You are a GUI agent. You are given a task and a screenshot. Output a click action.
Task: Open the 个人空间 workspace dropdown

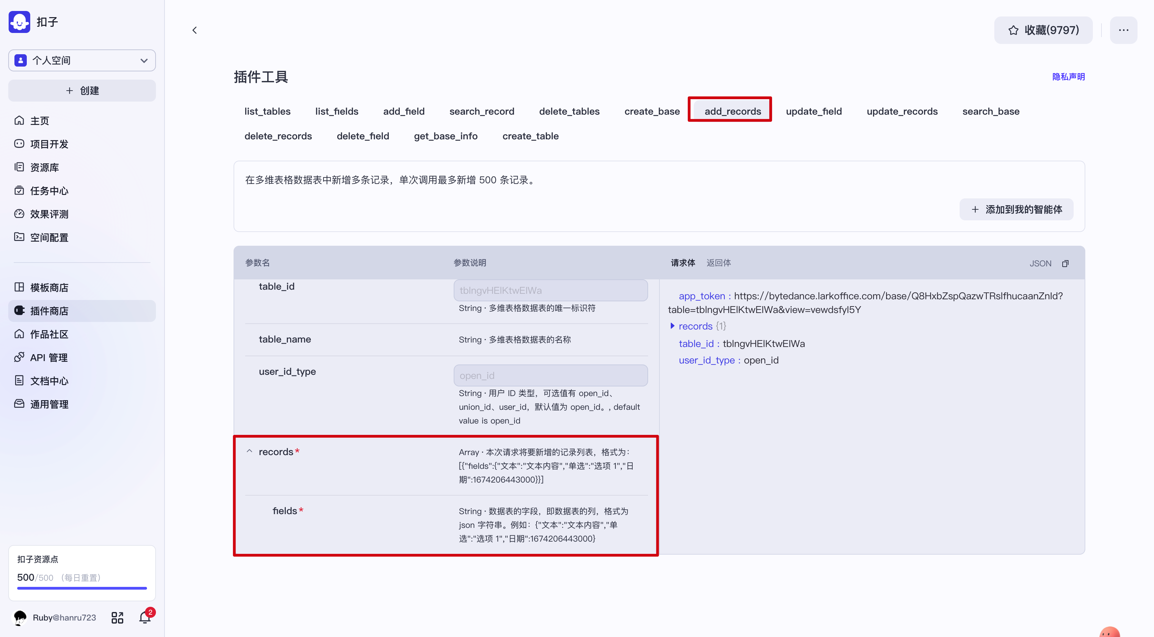82,60
